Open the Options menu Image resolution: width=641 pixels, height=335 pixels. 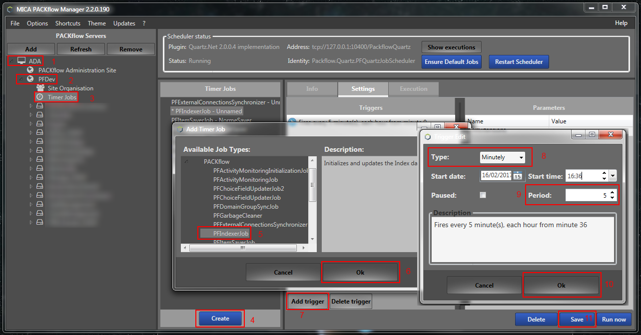[x=37, y=23]
